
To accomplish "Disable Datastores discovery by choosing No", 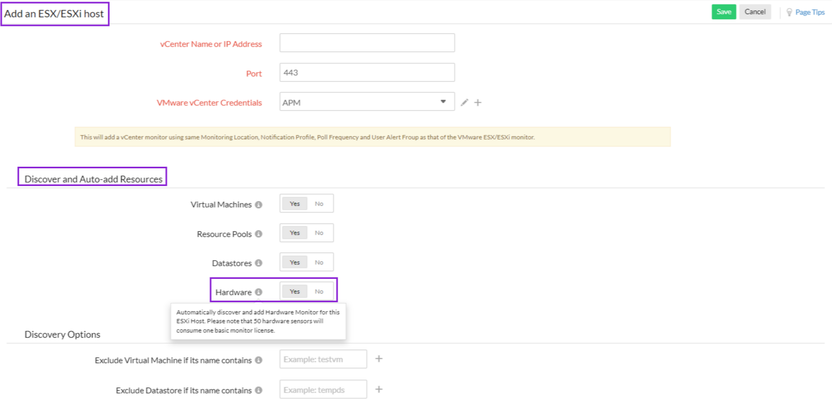I will (319, 263).
